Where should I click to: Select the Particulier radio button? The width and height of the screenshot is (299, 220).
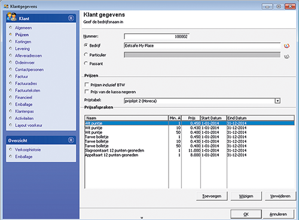click(86, 55)
